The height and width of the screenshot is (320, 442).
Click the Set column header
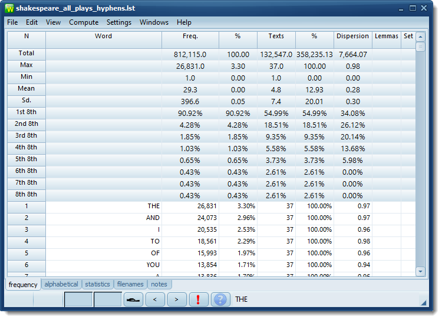click(x=409, y=40)
